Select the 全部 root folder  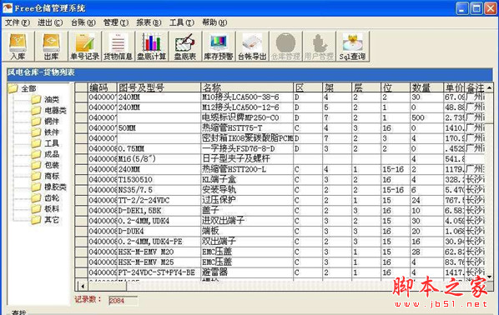click(28, 88)
